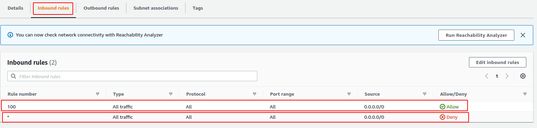Viewport: 537px width, 128px height.
Task: Sort by Allow/Deny column arrow
Action: [525, 94]
